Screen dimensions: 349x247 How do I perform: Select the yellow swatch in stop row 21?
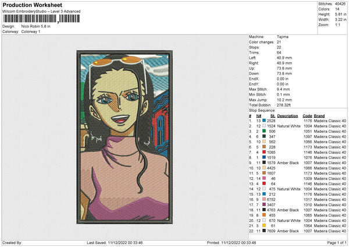(x=264, y=225)
